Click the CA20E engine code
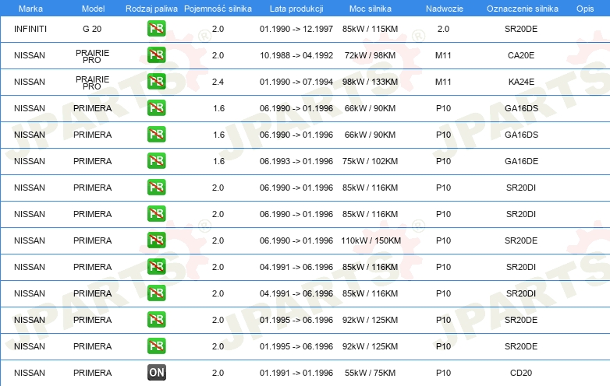Image resolution: width=610 pixels, height=386 pixels. [x=521, y=55]
